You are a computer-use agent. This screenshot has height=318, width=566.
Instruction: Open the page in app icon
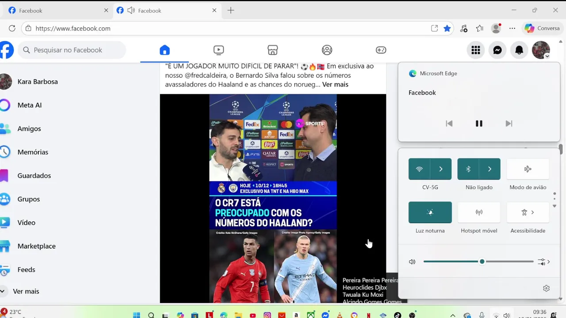[435, 28]
